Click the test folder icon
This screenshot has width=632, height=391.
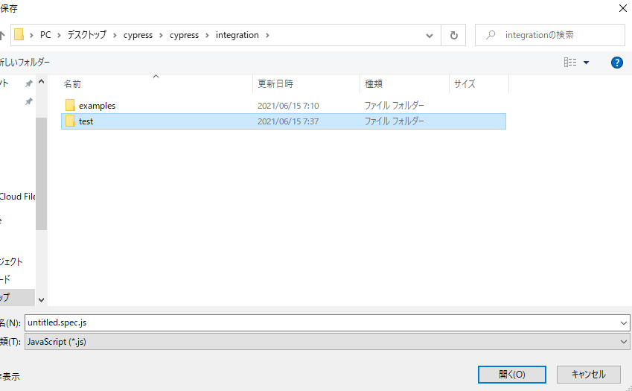point(70,121)
